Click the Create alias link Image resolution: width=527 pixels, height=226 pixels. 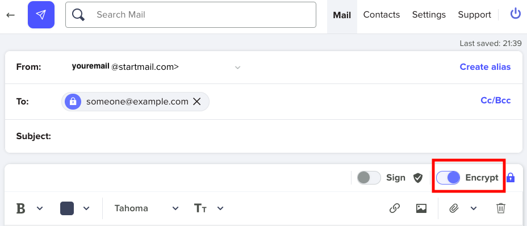tap(485, 67)
